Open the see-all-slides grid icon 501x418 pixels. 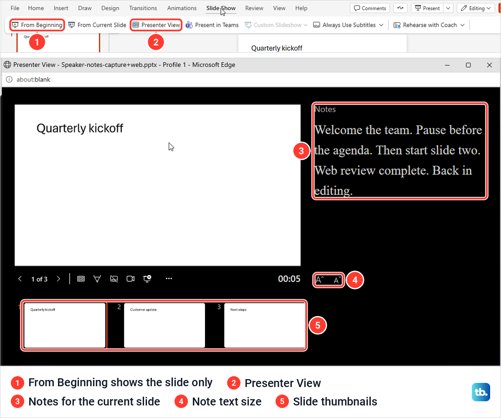[x=81, y=279]
